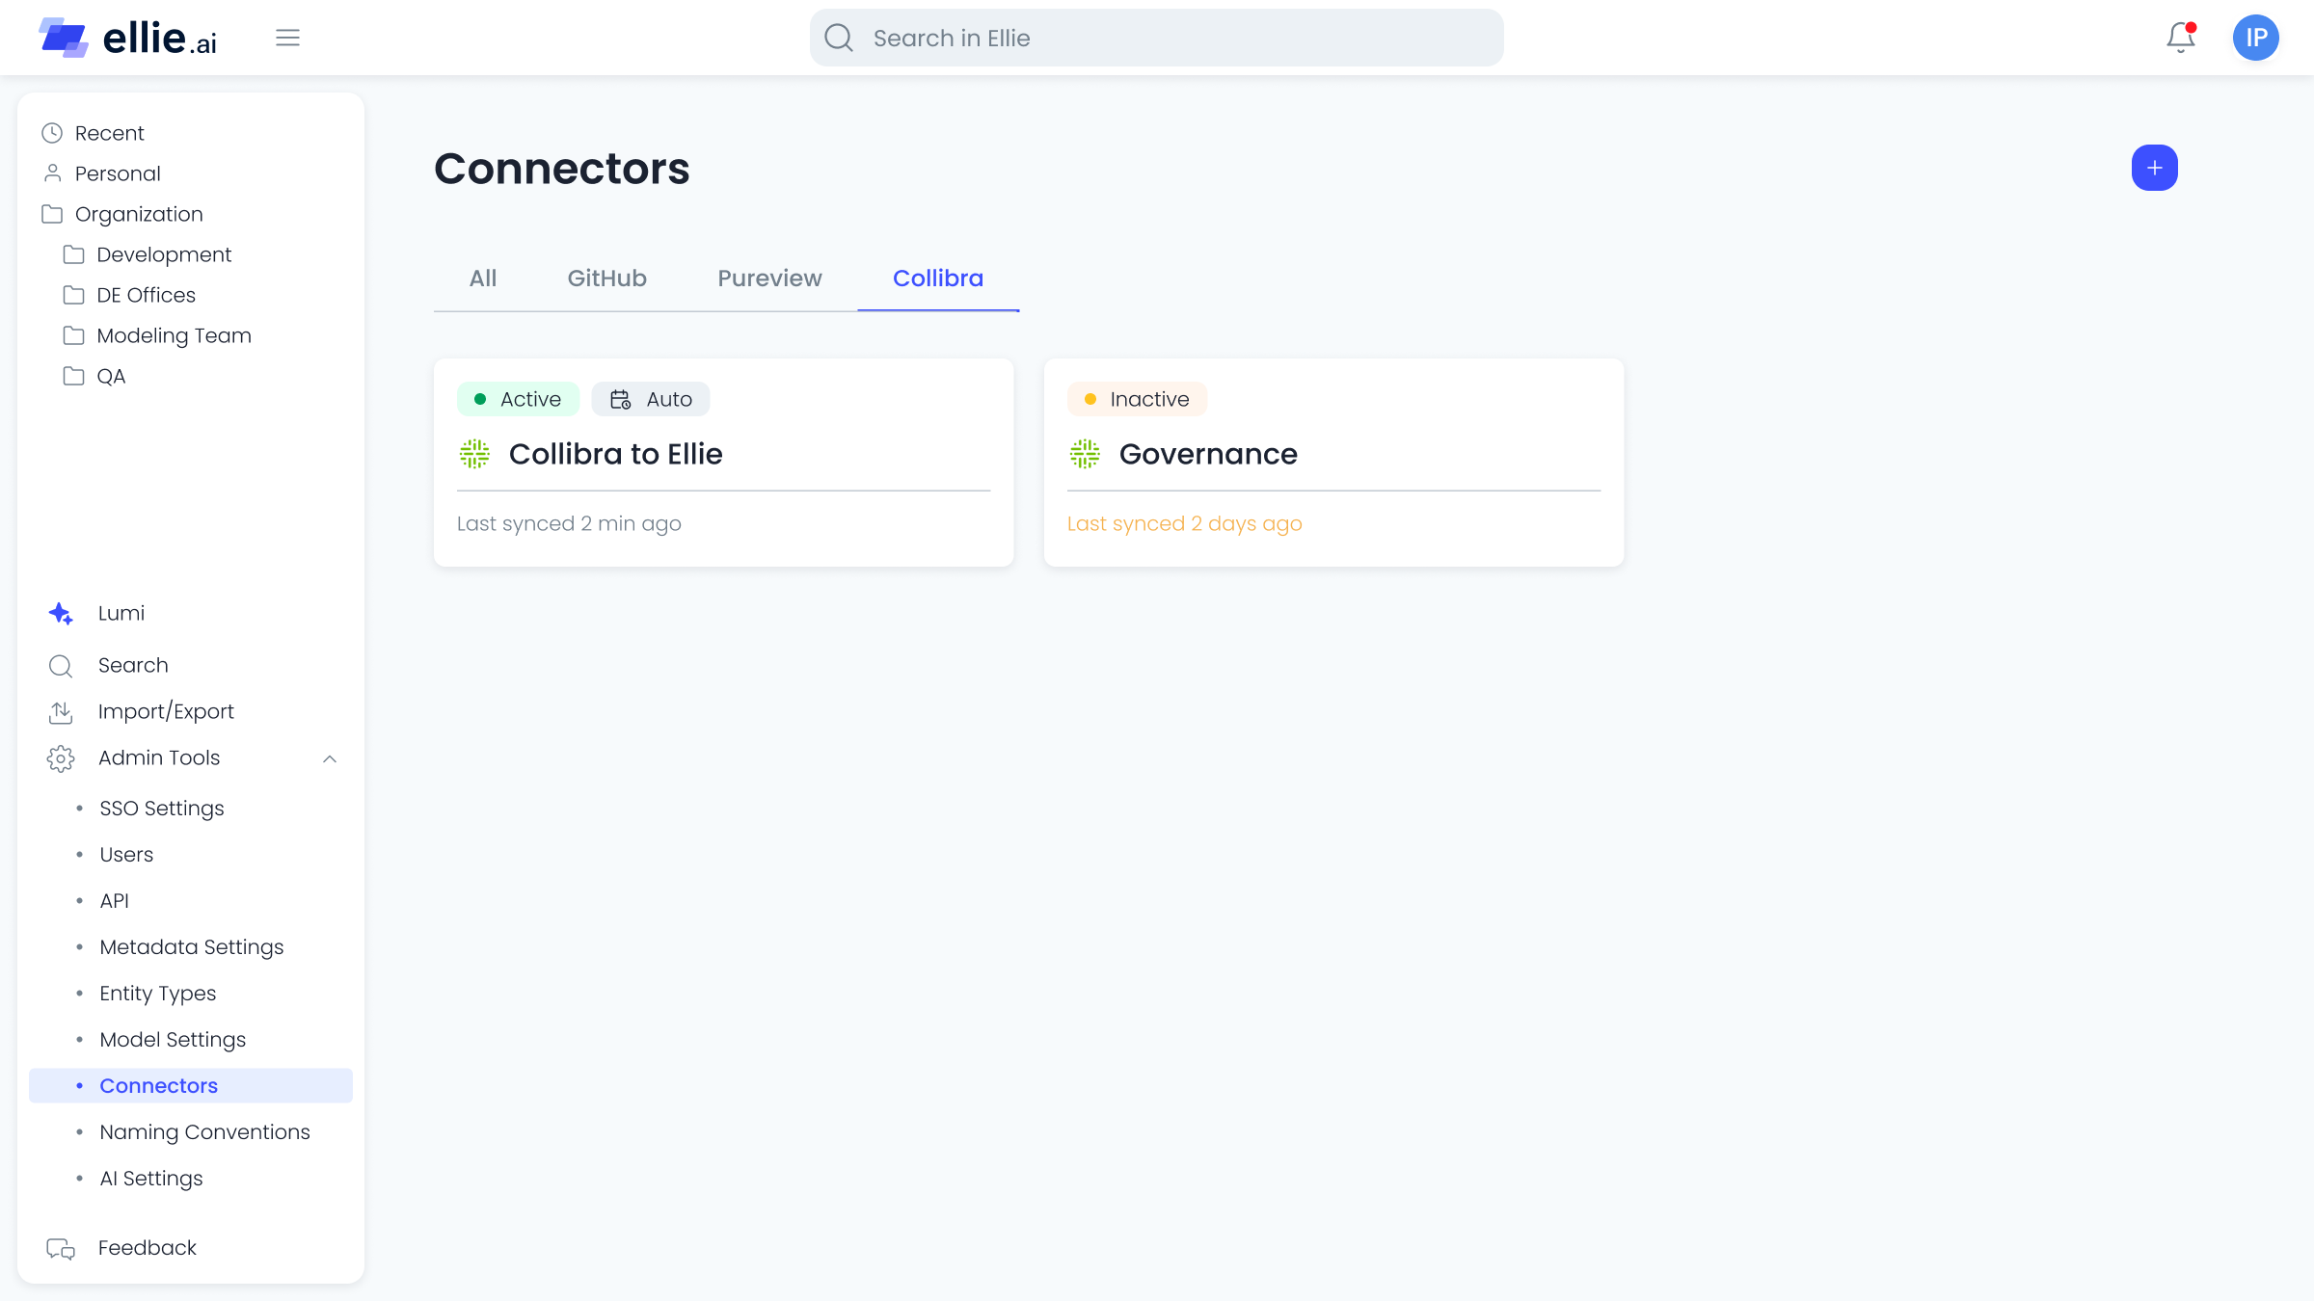Screen dimensions: 2314x1301
Task: Open the Collibra to Ellie connector title
Action: tap(615, 454)
